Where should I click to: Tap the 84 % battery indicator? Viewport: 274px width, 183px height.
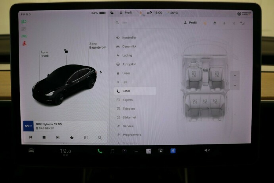pos(98,13)
